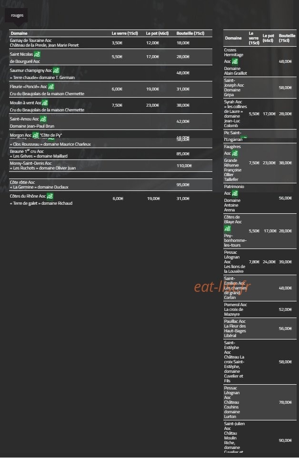This screenshot has height=458, width=299.
Task: Click Bouteille (75cl) header in left table
Action: coord(190,33)
